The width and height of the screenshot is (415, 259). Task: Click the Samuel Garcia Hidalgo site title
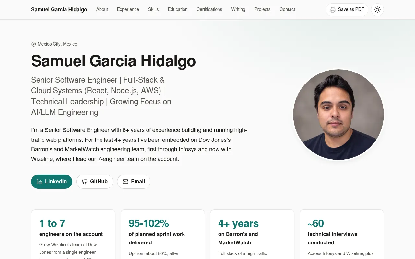coord(59,10)
